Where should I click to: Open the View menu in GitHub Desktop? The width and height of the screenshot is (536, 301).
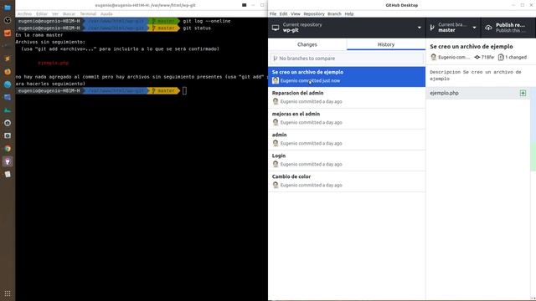point(296,14)
